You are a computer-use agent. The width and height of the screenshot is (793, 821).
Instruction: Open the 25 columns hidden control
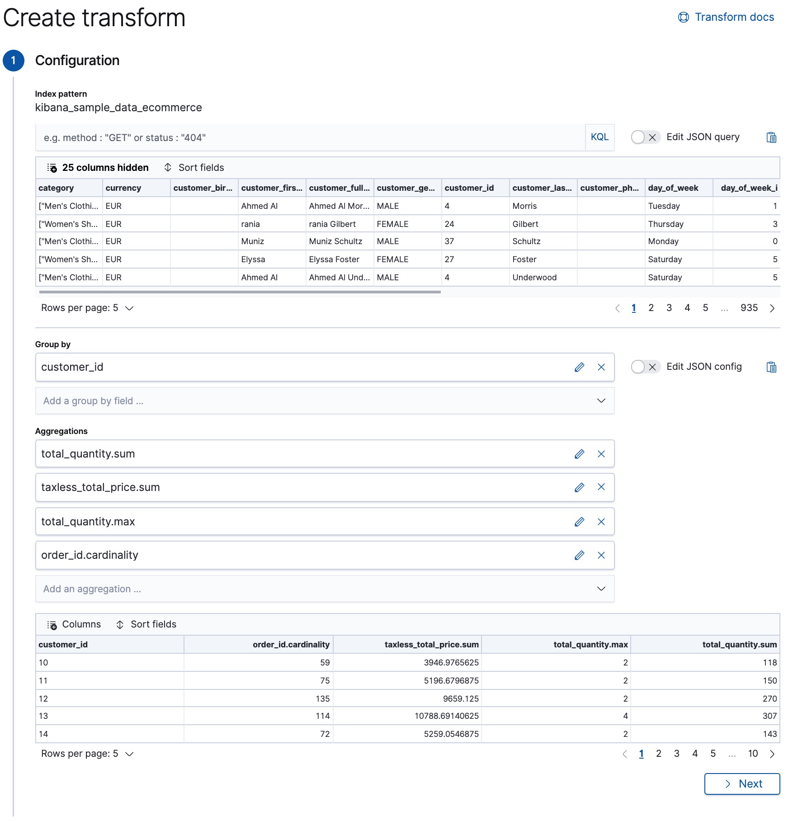[x=99, y=168]
